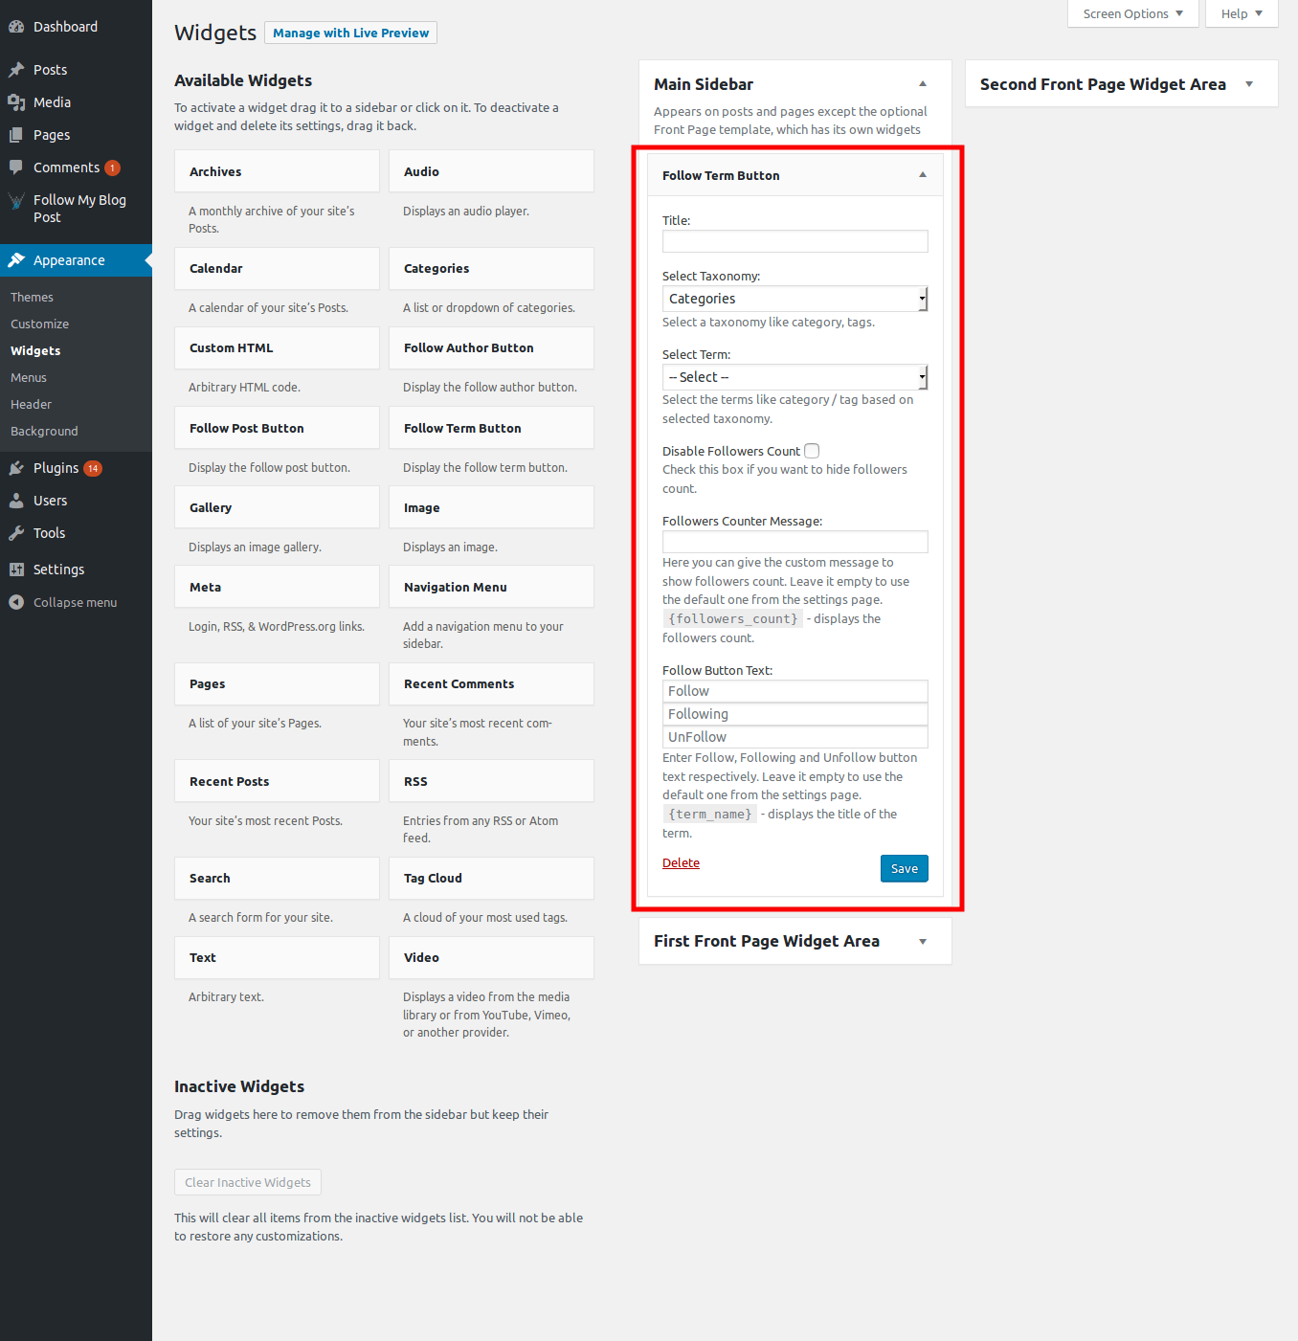Click the Followers Counter Message field
Screen dimensions: 1298x1341
point(794,542)
